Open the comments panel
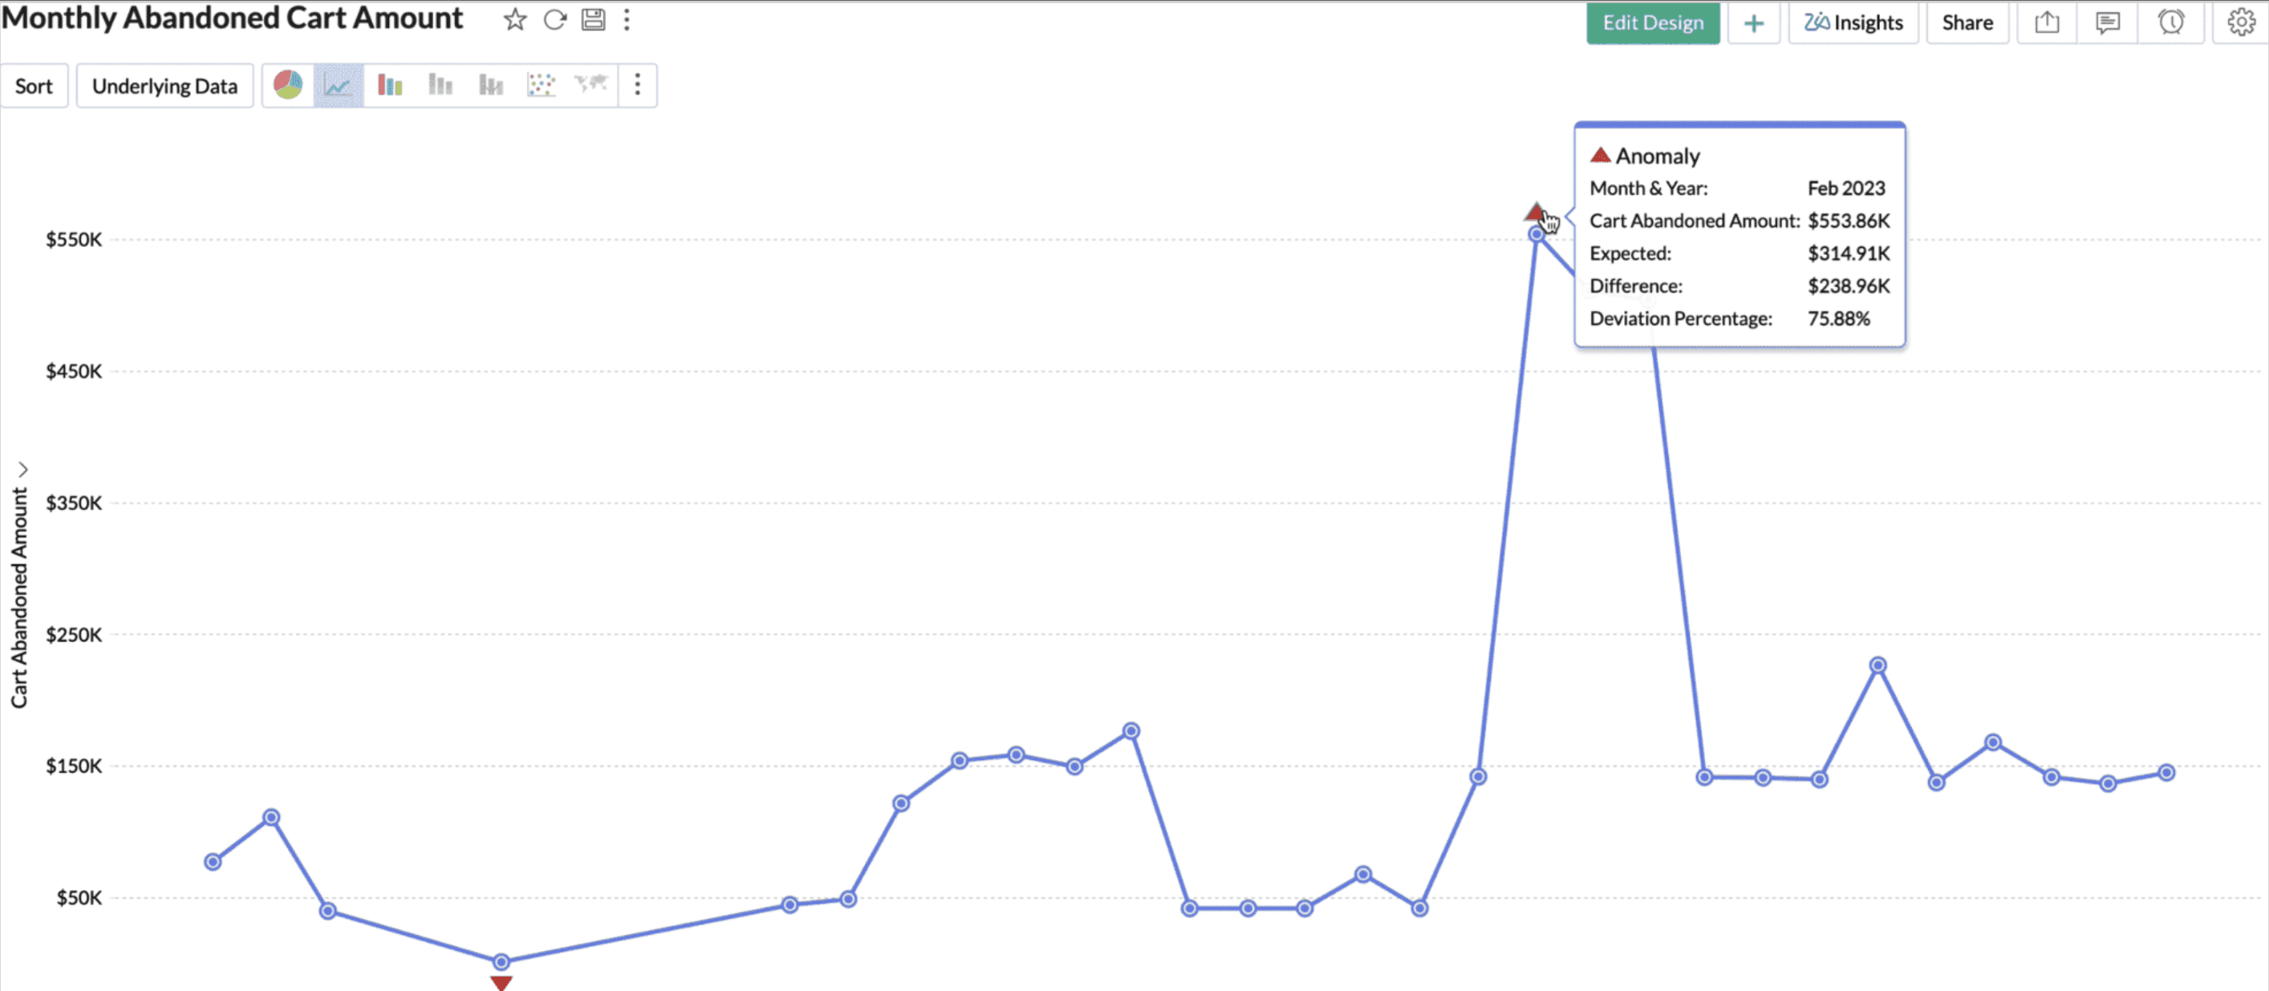Viewport: 2269px width, 991px height. click(2107, 23)
